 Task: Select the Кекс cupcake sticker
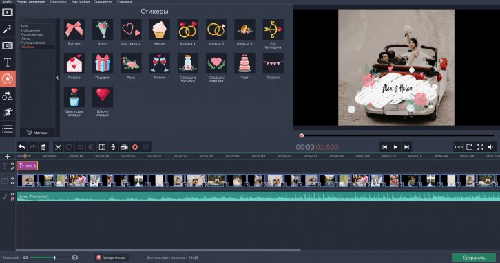pyautogui.click(x=160, y=30)
